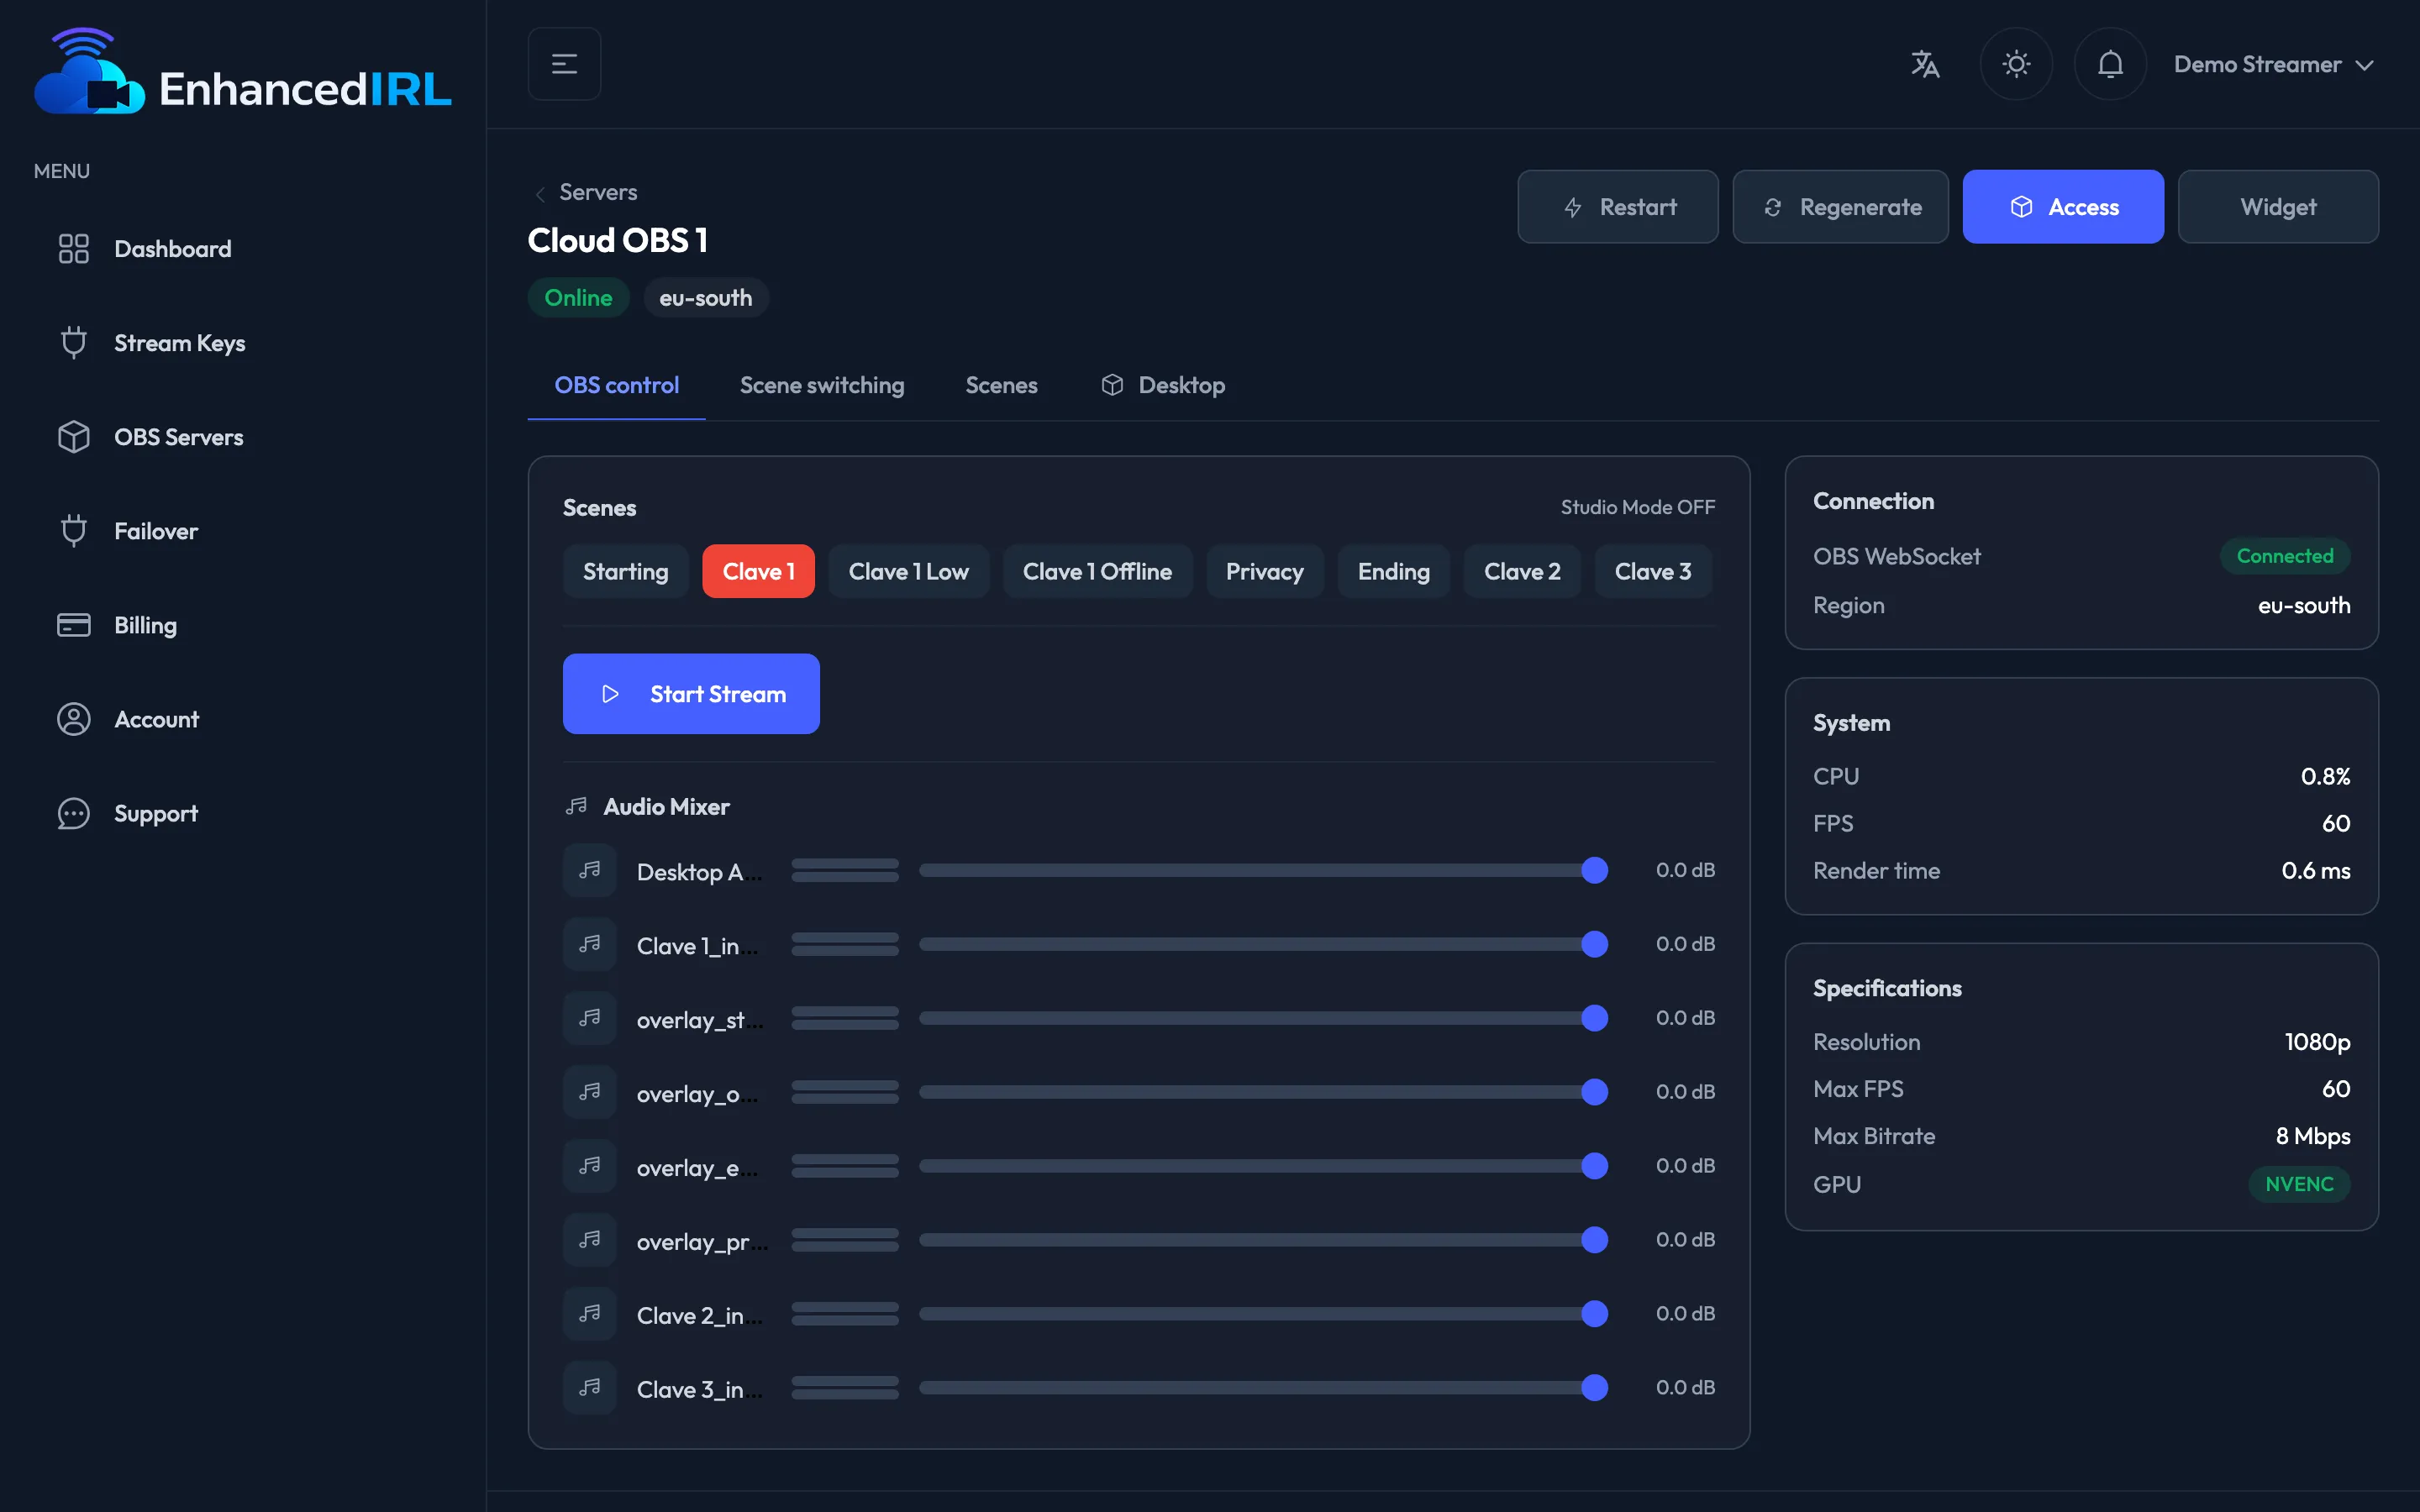Screen dimensions: 2420x1512
Task: Mute Clave 2_in audio source icon
Action: tap(590, 1314)
